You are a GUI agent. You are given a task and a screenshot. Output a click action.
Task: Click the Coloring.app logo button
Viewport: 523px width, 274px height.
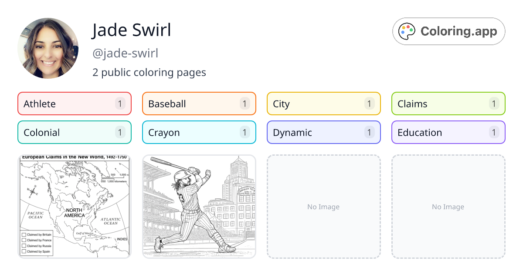[x=448, y=31]
